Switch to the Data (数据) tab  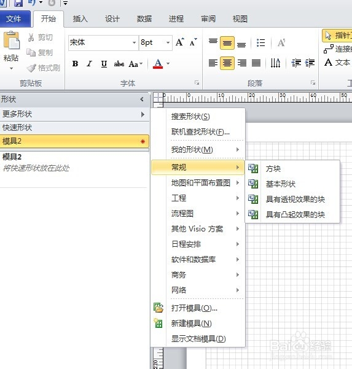pyautogui.click(x=144, y=19)
